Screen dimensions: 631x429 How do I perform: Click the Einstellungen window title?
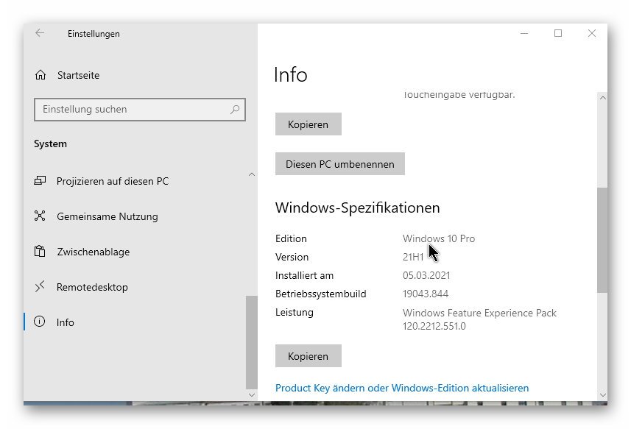pyautogui.click(x=94, y=34)
